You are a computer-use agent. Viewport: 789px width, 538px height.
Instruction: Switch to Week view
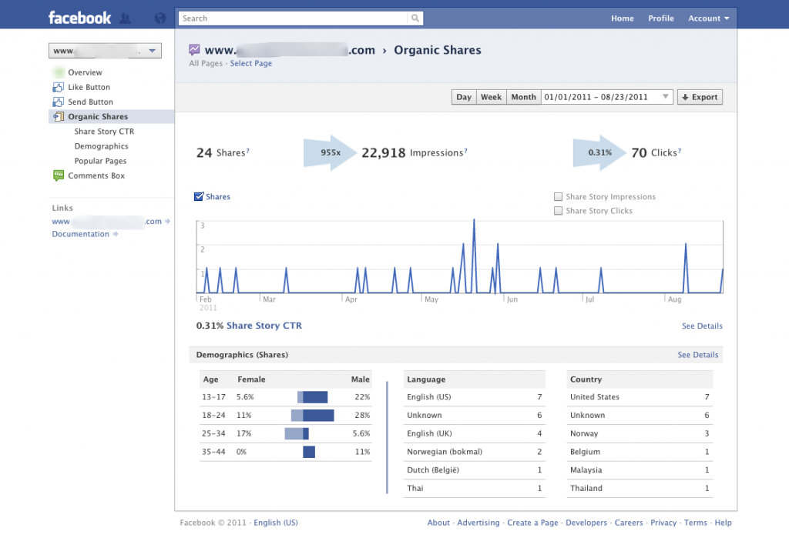click(491, 97)
